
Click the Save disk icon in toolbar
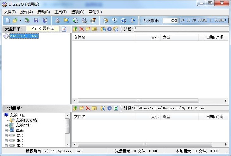(36, 21)
